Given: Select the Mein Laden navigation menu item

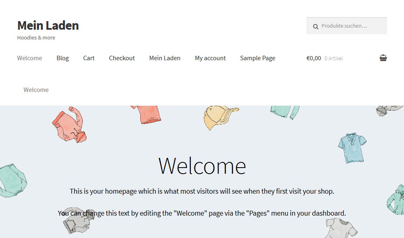Looking at the screenshot, I should click(x=165, y=58).
